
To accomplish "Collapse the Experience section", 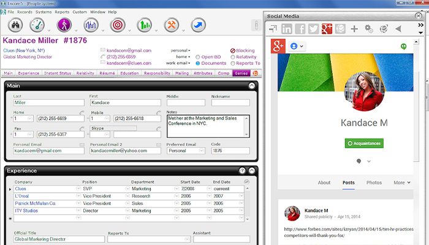I will click(x=252, y=171).
